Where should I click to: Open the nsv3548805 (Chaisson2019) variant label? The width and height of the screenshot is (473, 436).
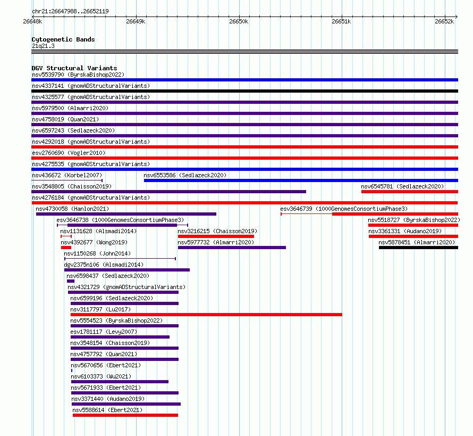(x=72, y=186)
